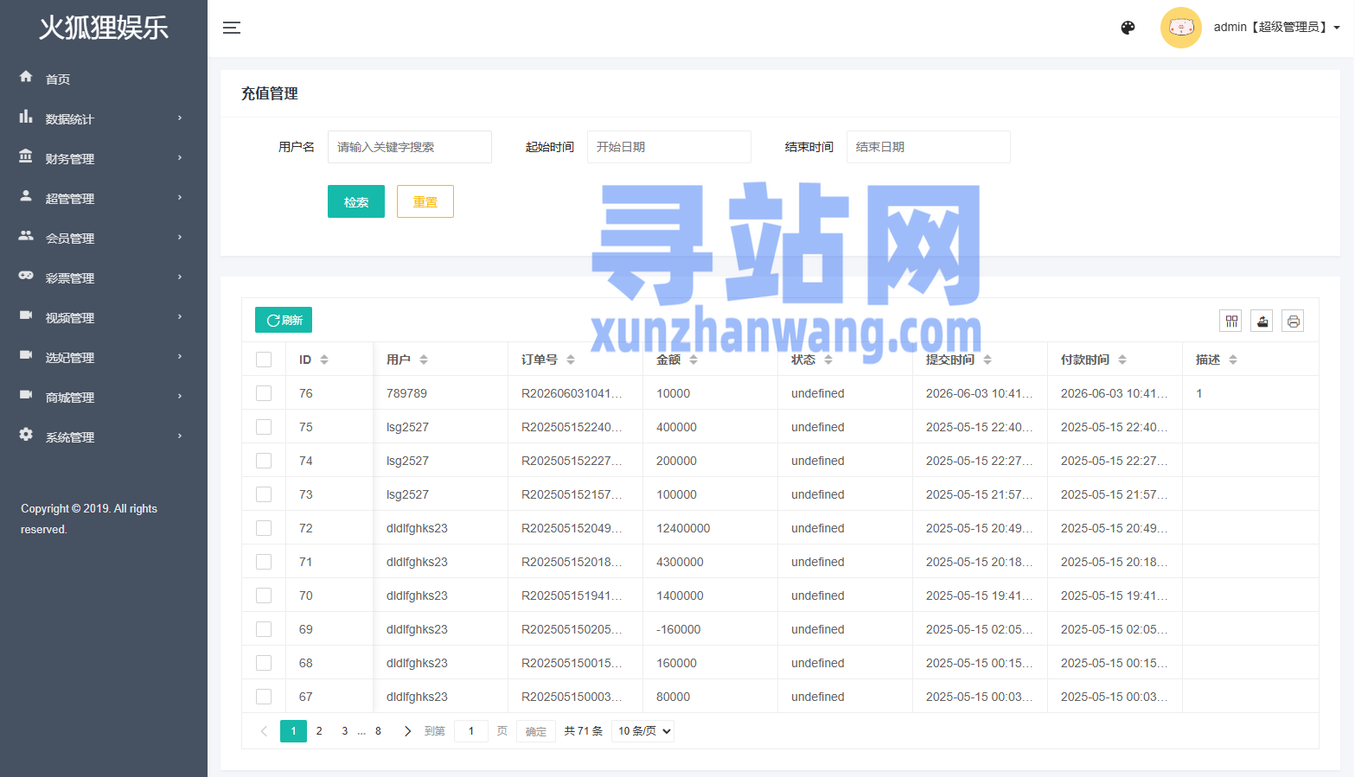Screen dimensions: 1355x777
Task: Click the camera icon for 选妃管理
Action: [26, 355]
